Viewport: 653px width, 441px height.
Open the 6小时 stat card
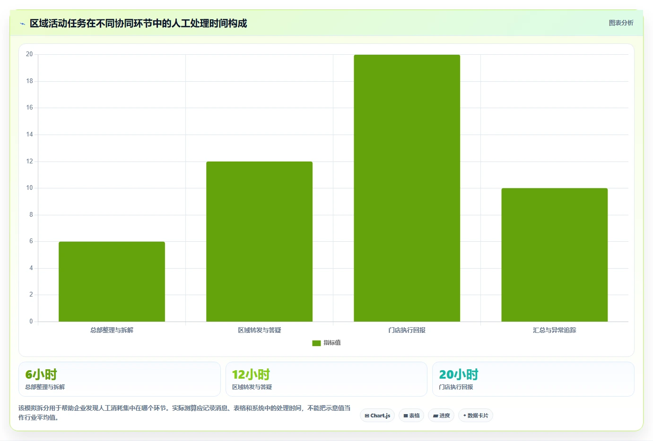(x=119, y=379)
